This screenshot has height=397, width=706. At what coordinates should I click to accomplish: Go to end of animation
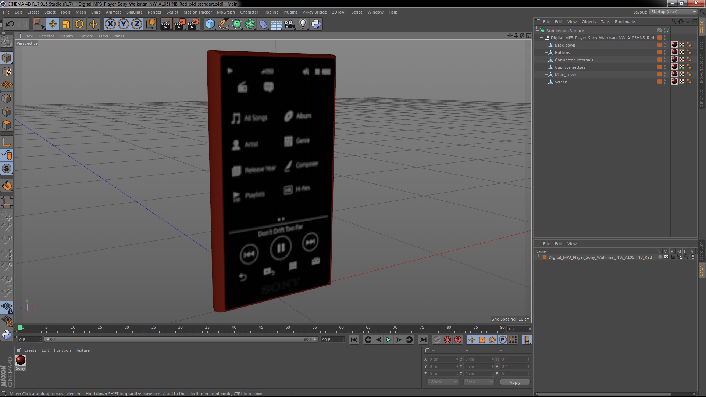[x=423, y=340]
